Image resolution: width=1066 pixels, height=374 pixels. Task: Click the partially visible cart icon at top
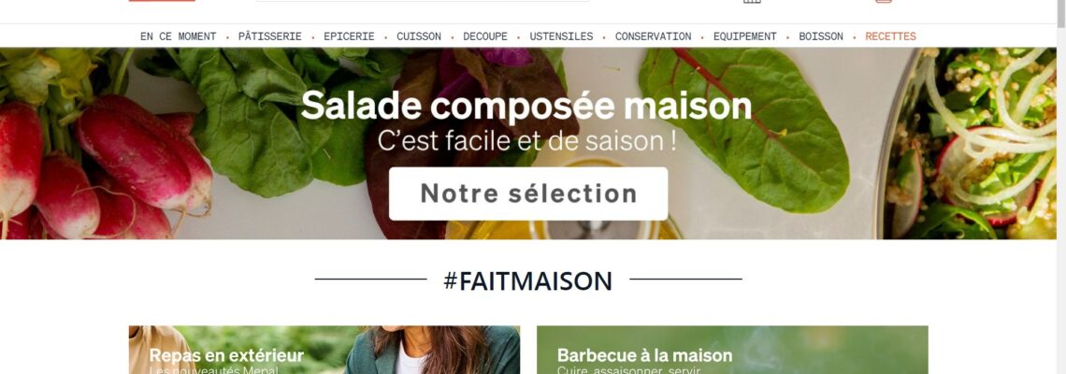[x=883, y=1]
